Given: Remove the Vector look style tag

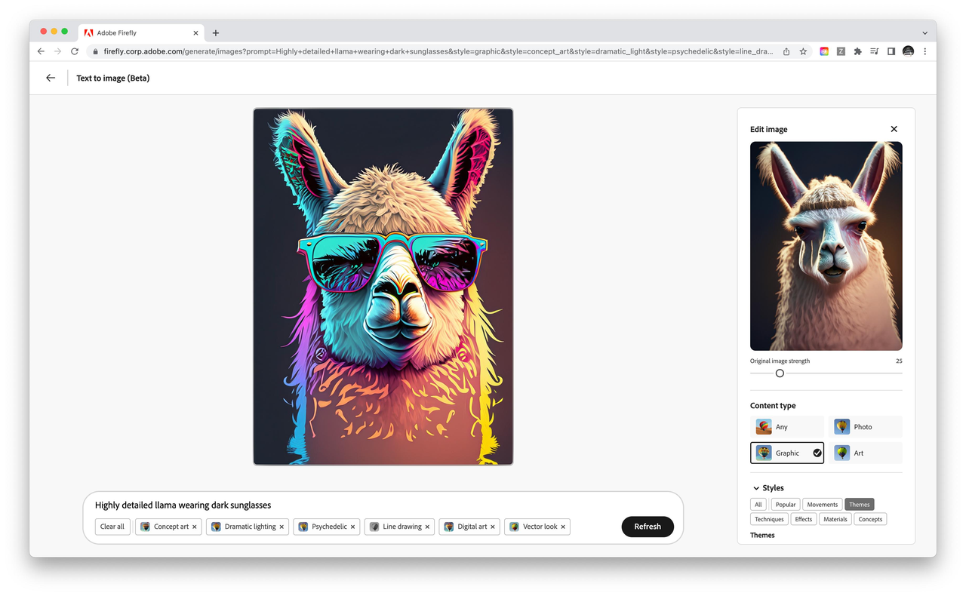Looking at the screenshot, I should [x=563, y=527].
